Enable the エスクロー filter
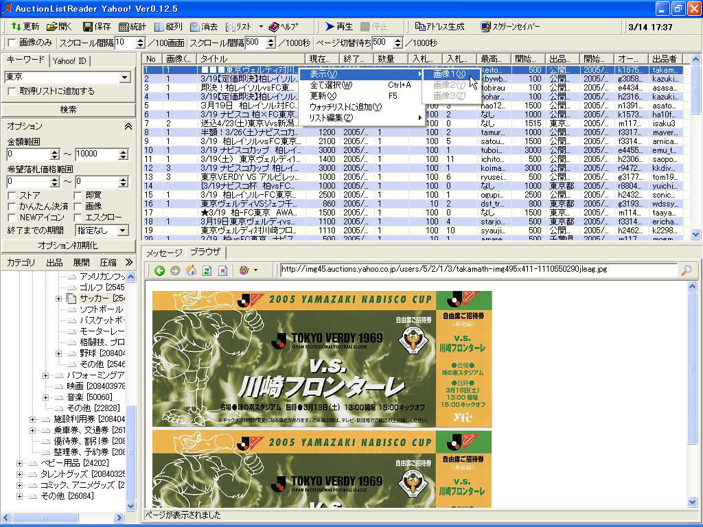703x527 pixels. [78, 218]
